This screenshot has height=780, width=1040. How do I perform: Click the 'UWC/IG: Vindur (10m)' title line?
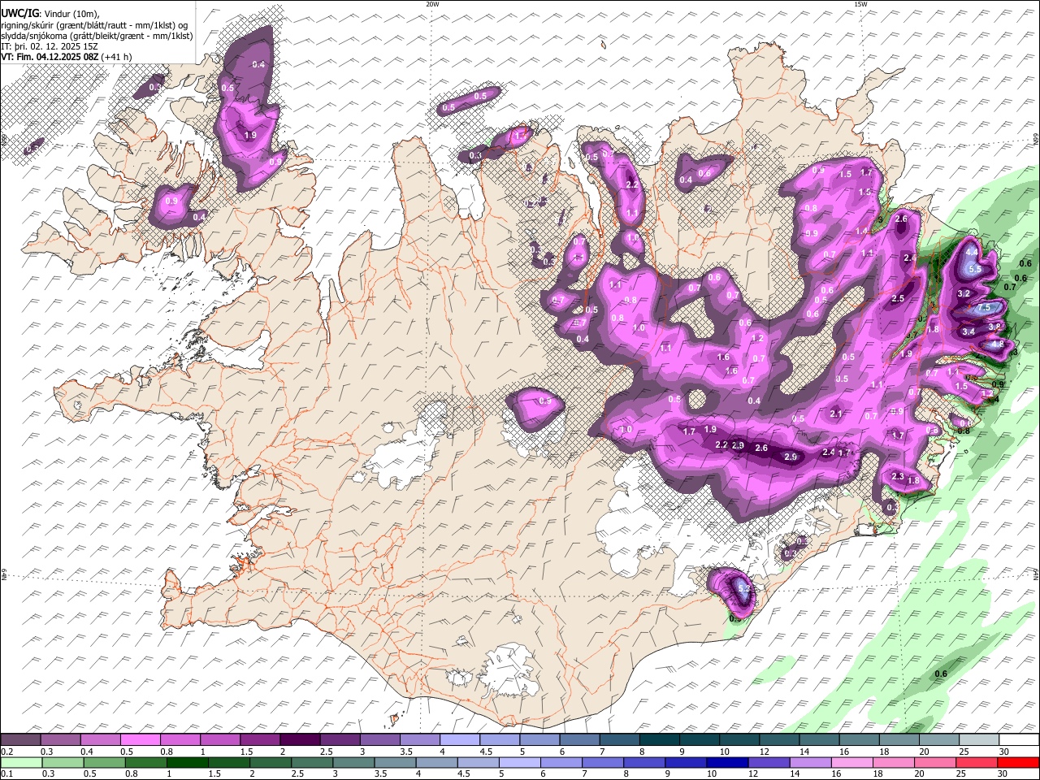click(50, 14)
